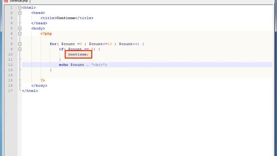Click the closing brace on line 11
The width and height of the screenshot is (277, 156).
point(60,60)
